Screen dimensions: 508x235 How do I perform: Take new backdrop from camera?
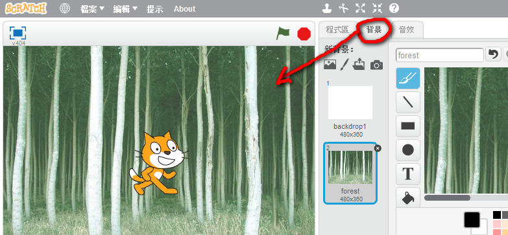[376, 65]
